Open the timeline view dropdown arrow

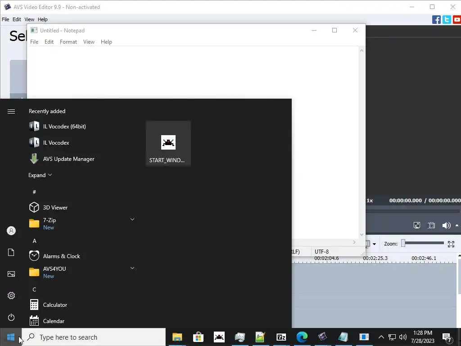click(374, 244)
